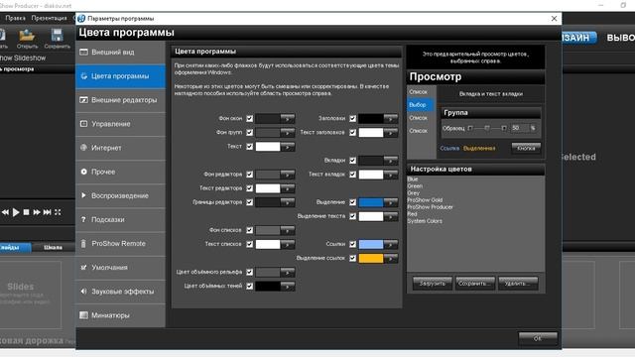This screenshot has width=635, height=357.
Task: Click the play button in the preview
Action: [x=16, y=212]
